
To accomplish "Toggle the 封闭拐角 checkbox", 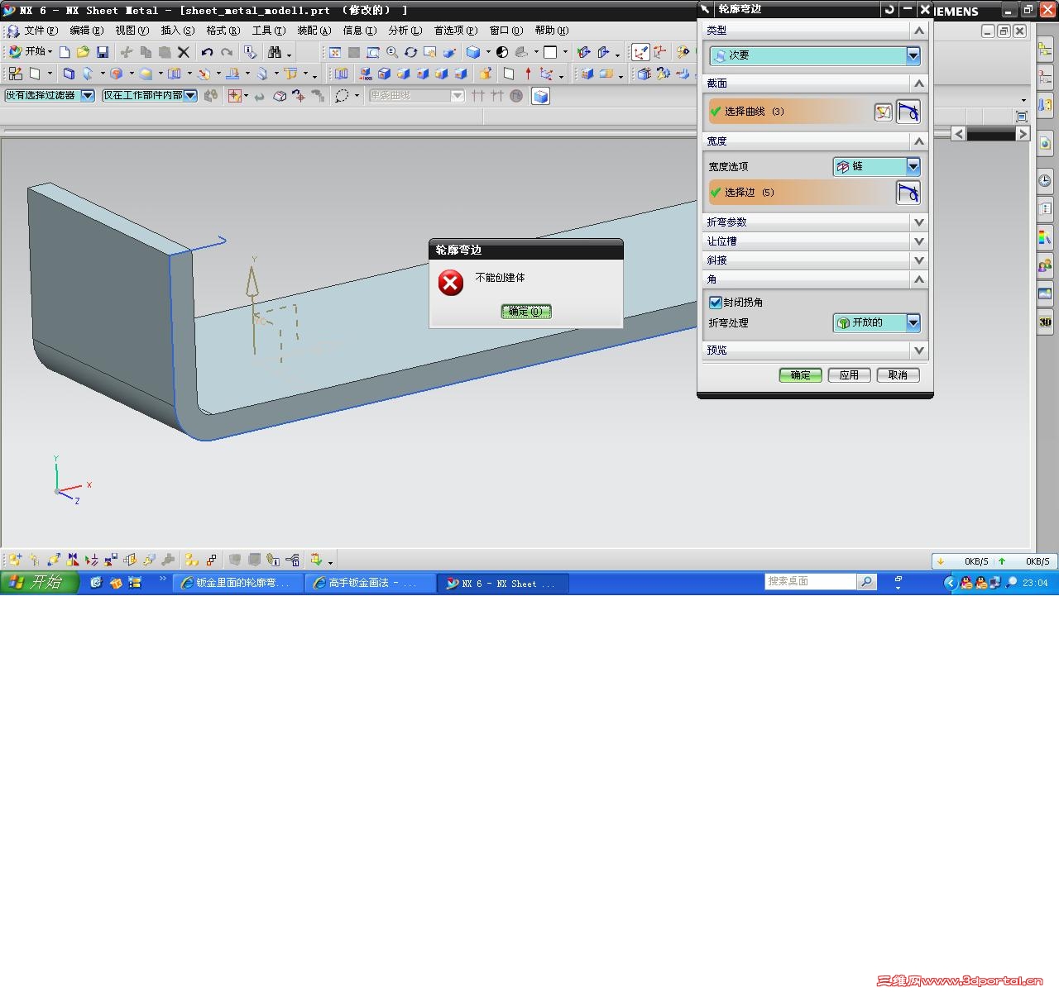I will (716, 303).
